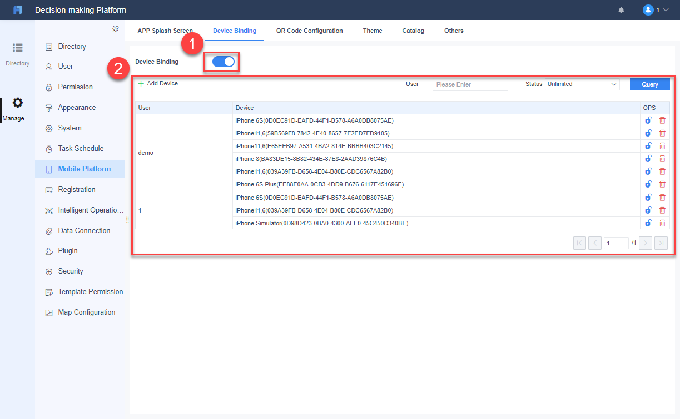Screen dimensions: 680x419
Task: Type in the User search input field
Action: click(470, 84)
